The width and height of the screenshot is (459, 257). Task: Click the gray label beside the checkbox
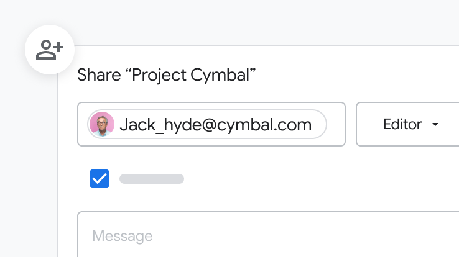pos(152,179)
